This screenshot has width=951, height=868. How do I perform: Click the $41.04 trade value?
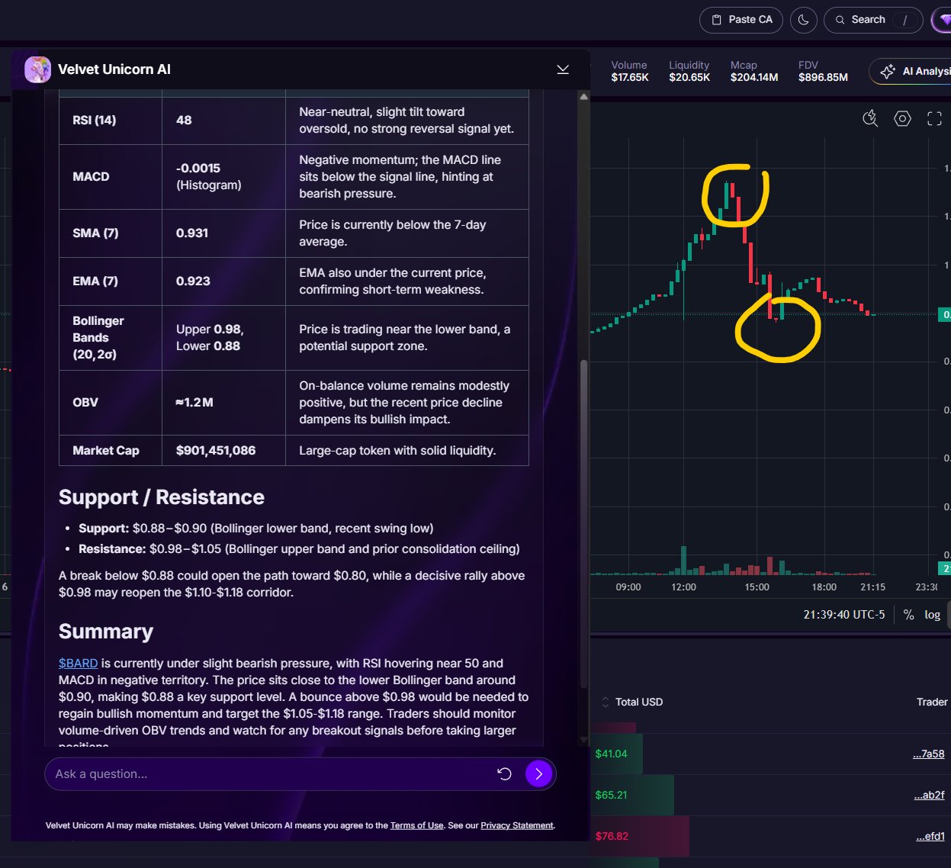[x=611, y=754]
